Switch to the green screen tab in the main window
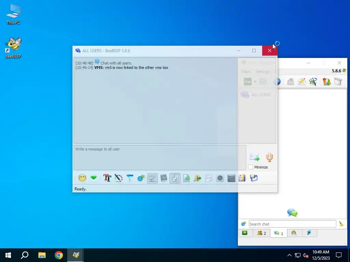 click(245, 233)
